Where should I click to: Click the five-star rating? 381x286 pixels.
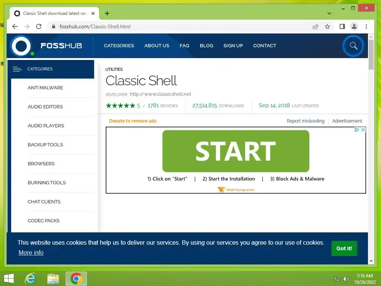[x=120, y=105]
